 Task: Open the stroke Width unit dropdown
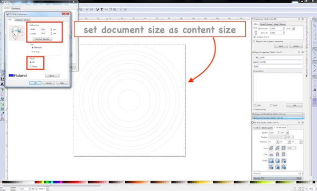tap(287, 132)
